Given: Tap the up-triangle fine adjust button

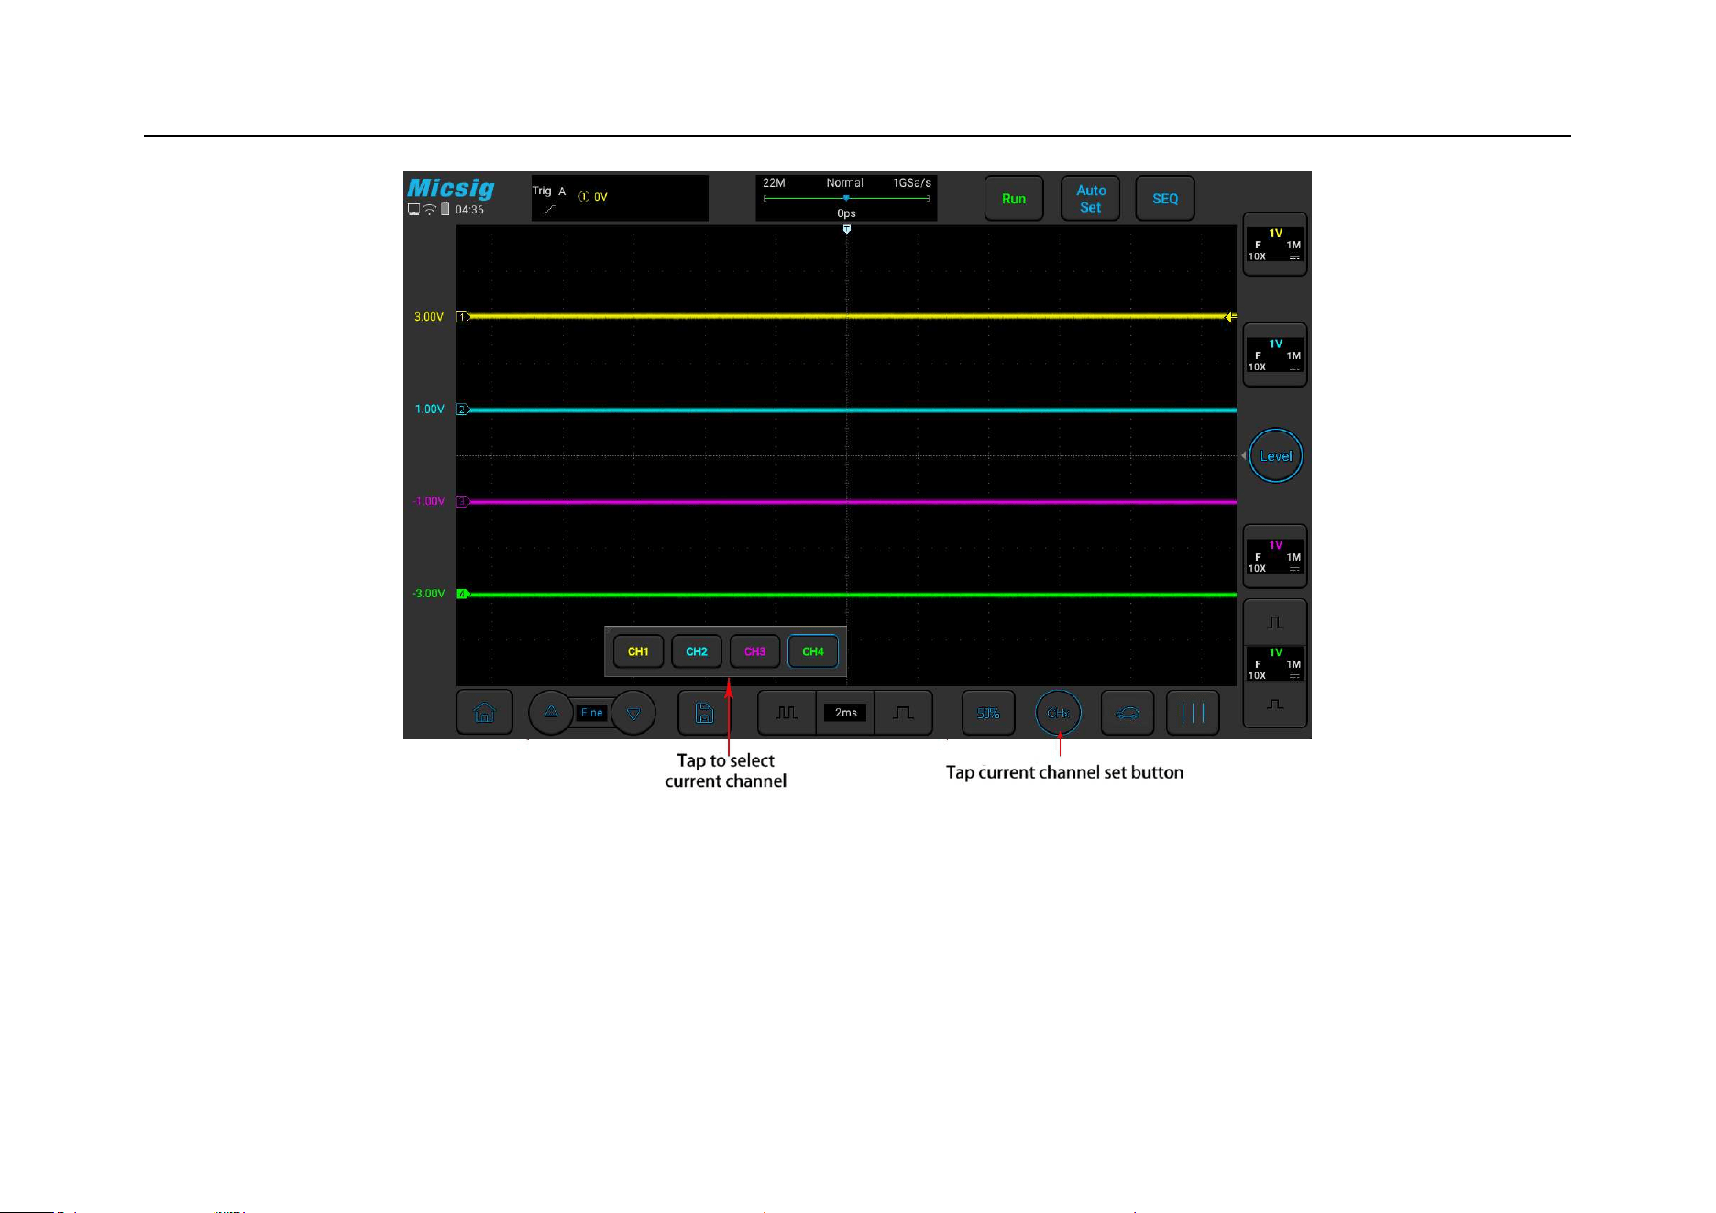Looking at the screenshot, I should 551,712.
